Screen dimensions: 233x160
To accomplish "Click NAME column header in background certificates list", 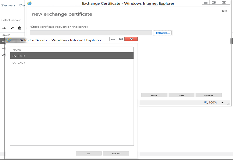I will click(6, 35).
